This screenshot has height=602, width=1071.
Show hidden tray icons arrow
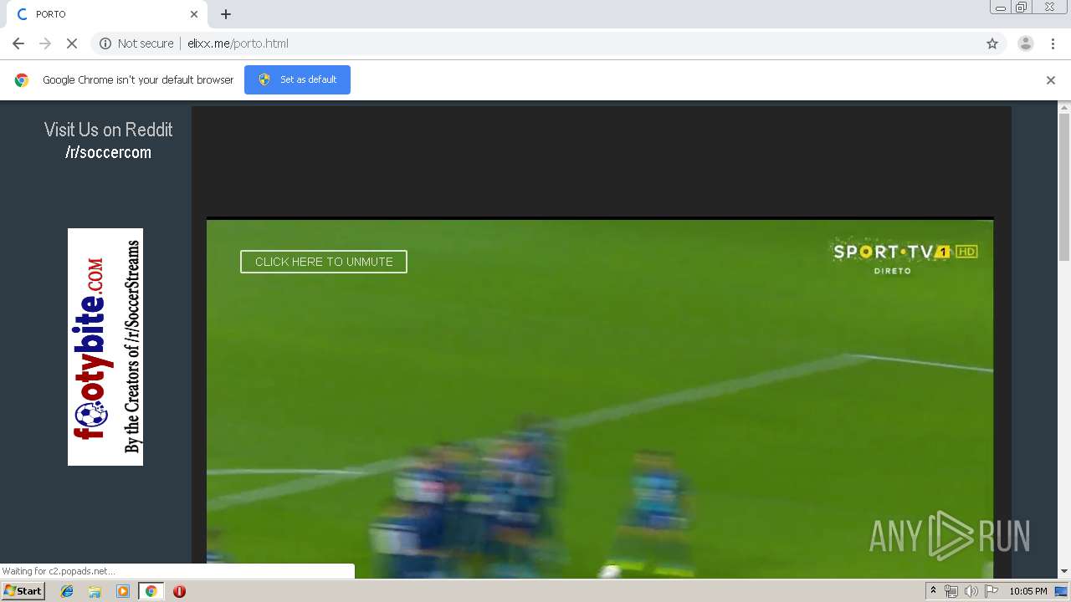tap(934, 591)
